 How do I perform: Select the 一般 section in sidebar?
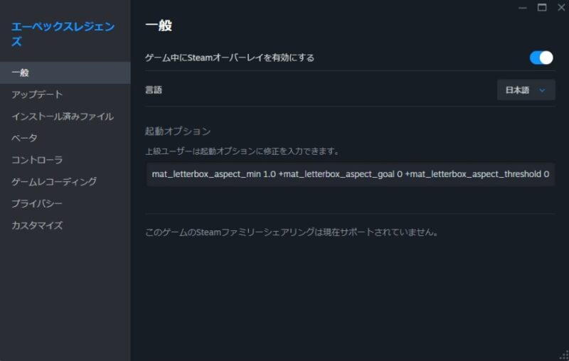[21, 72]
